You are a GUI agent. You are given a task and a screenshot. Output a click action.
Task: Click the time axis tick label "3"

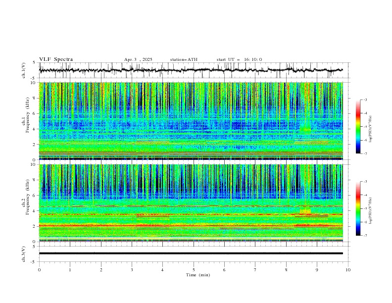pos(132,270)
